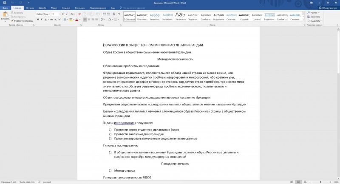340x184 pixels.
Task: Switch to the Ссылки (References) tab
Action: click(66, 8)
